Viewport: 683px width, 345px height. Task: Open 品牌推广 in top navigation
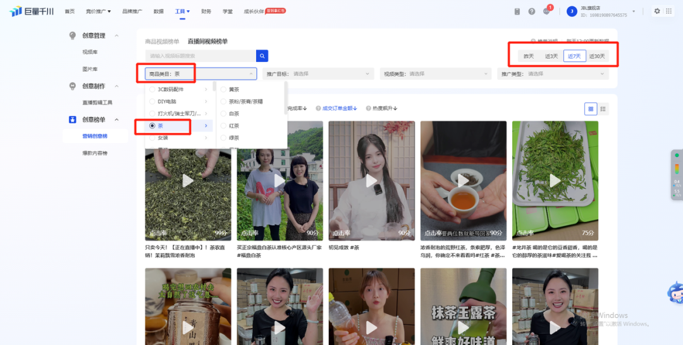point(132,11)
